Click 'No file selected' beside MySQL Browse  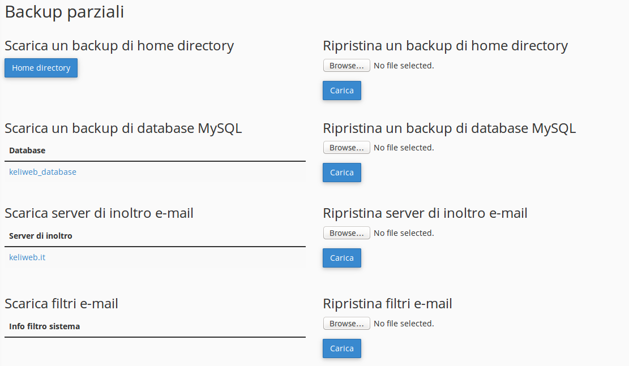[404, 148]
